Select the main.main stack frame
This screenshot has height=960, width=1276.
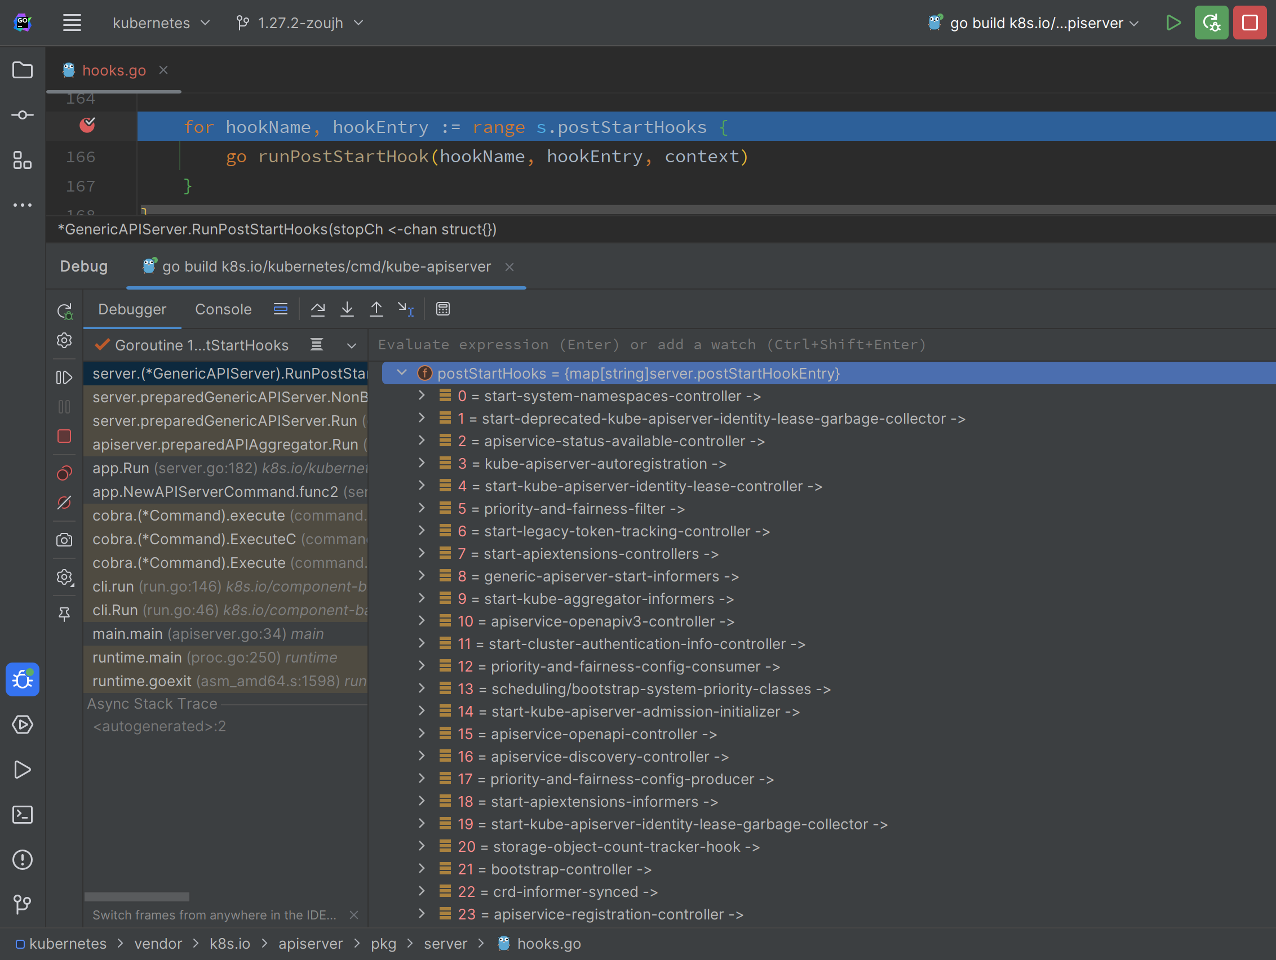click(x=225, y=634)
